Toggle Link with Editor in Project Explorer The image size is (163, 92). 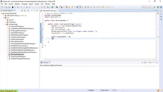point(25,10)
